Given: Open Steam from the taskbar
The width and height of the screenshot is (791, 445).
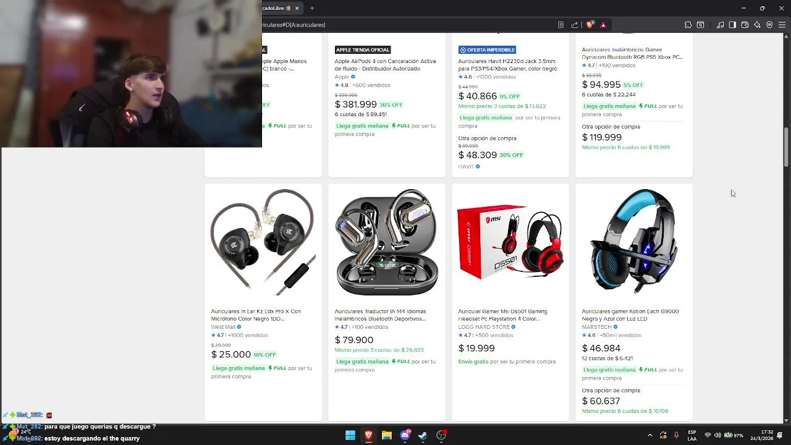Looking at the screenshot, I should pyautogui.click(x=423, y=435).
